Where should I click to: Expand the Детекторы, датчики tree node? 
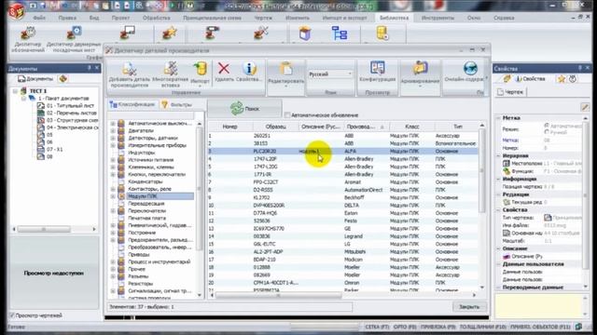tap(113, 138)
